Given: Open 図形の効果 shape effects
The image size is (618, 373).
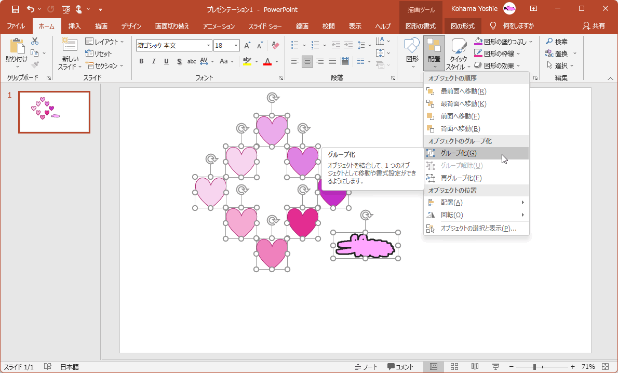Looking at the screenshot, I should point(501,65).
